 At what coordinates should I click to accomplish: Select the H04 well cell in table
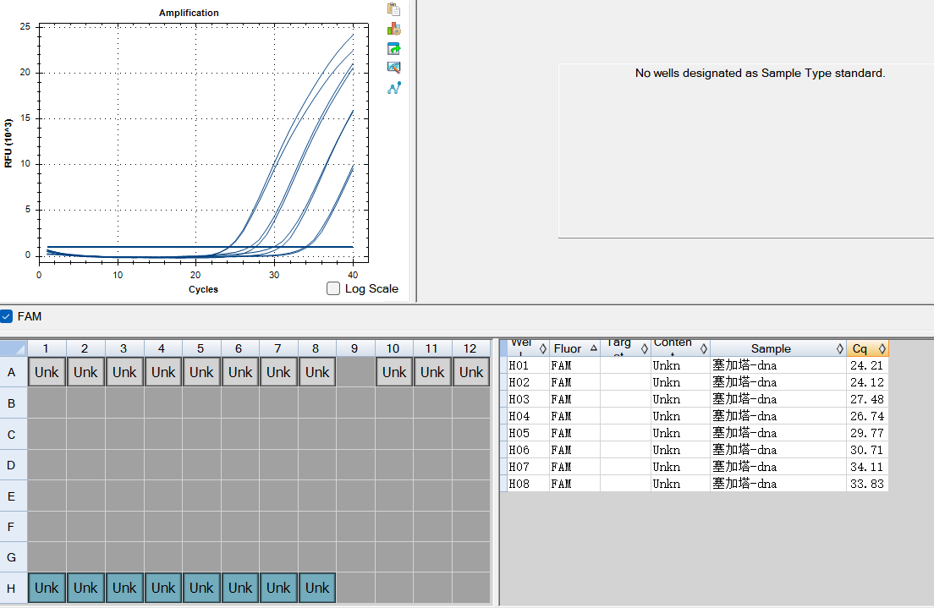(528, 416)
